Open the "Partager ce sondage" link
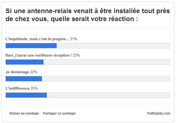This screenshot has height=123, width=176. pyautogui.click(x=59, y=113)
